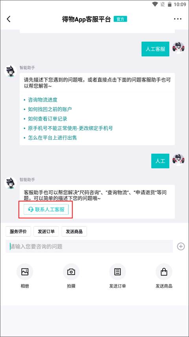Tap the user avatar next to 人工客服
The width and height of the screenshot is (189, 337).
pos(178,48)
